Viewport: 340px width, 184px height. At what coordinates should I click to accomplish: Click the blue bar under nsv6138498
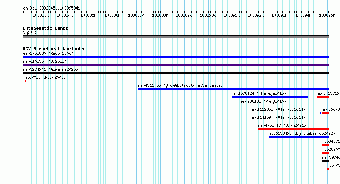tap(299, 137)
